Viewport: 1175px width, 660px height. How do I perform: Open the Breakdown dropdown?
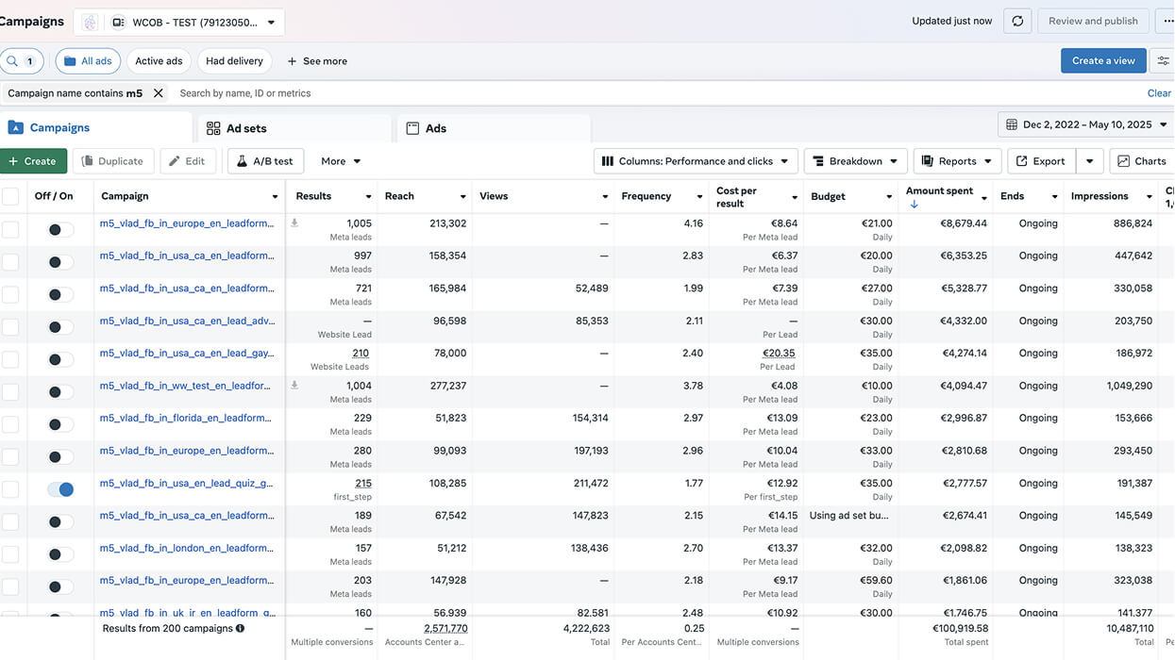coord(856,161)
